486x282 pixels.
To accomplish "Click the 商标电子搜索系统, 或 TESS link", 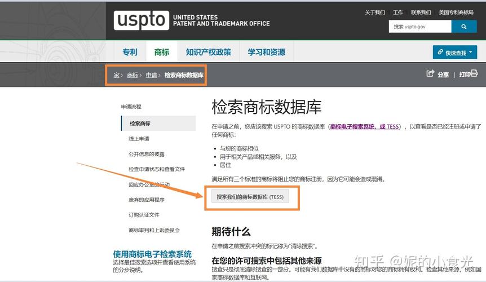I will 364,126.
